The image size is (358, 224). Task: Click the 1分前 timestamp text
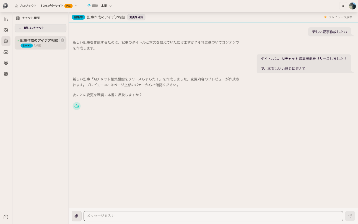coord(38,45)
